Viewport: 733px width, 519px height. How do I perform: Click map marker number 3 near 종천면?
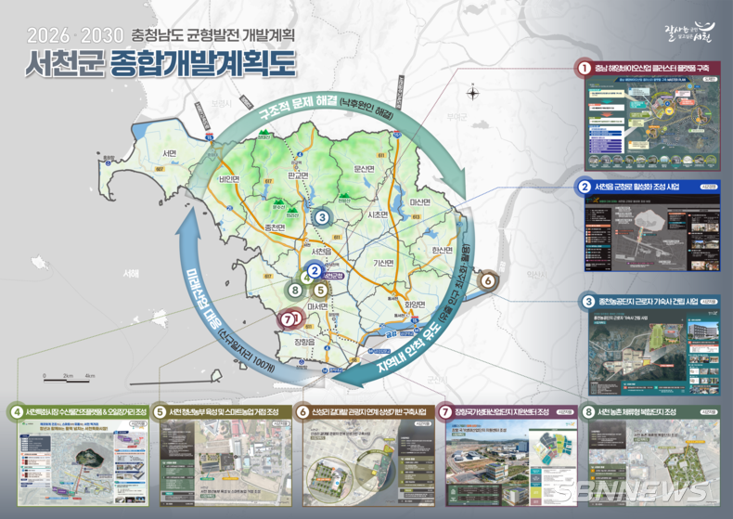tap(322, 216)
